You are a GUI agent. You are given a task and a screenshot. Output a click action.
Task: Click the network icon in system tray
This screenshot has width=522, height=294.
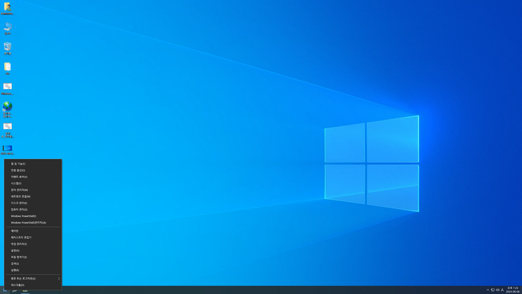493,290
